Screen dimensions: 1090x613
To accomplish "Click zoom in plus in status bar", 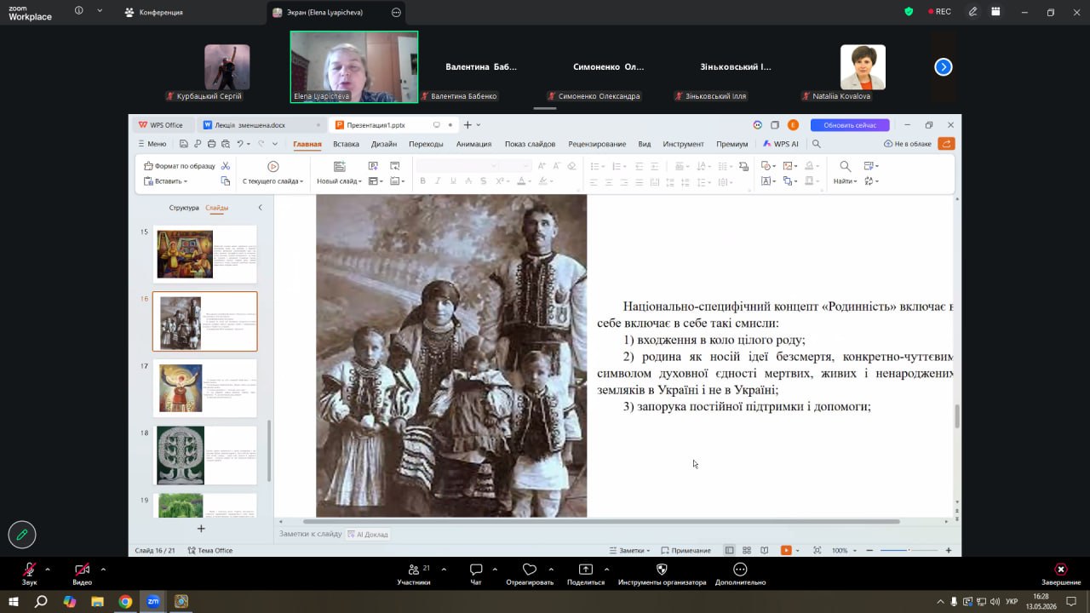I will coord(949,550).
